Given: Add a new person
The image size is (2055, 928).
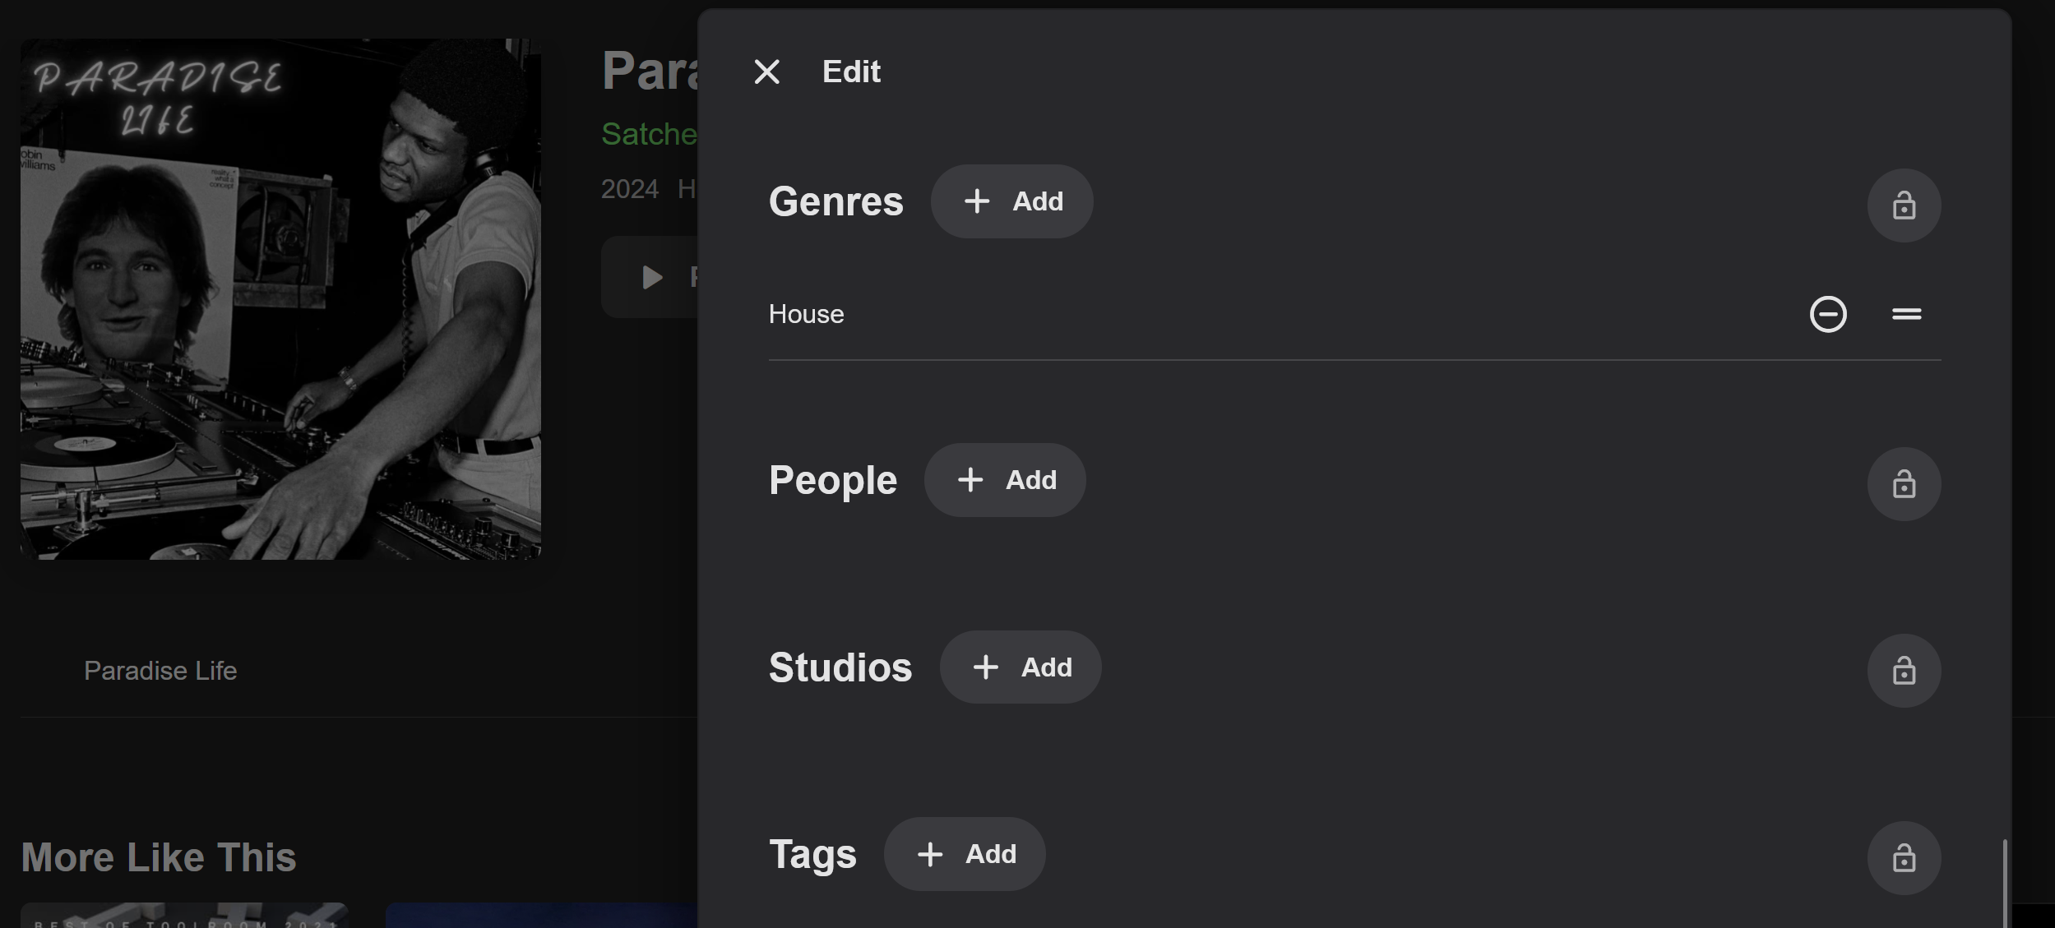Looking at the screenshot, I should pyautogui.click(x=1005, y=480).
